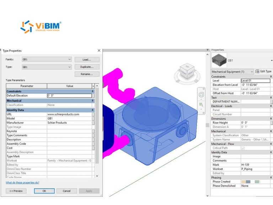Image resolution: width=273 pixels, height=205 pixels.
Task: Click the 3D view scrollbar up arrow
Action: tap(207, 54)
